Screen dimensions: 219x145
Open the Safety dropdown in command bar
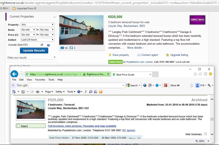(x=60, y=92)
